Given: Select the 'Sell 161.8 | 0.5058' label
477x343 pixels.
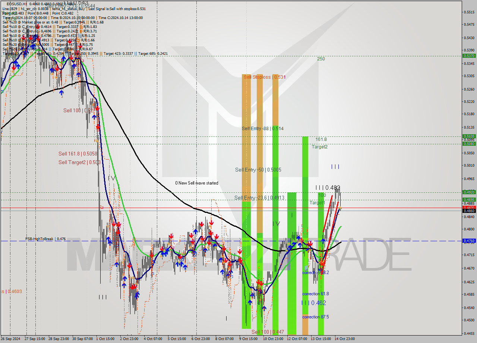Looking at the screenshot, I should tap(78, 154).
